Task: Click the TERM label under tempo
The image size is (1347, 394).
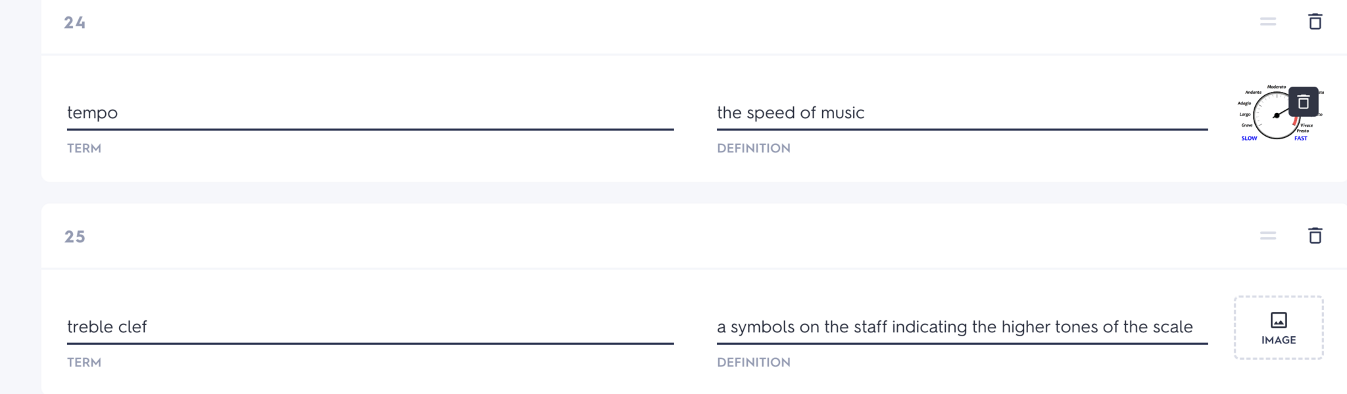Action: point(84,148)
